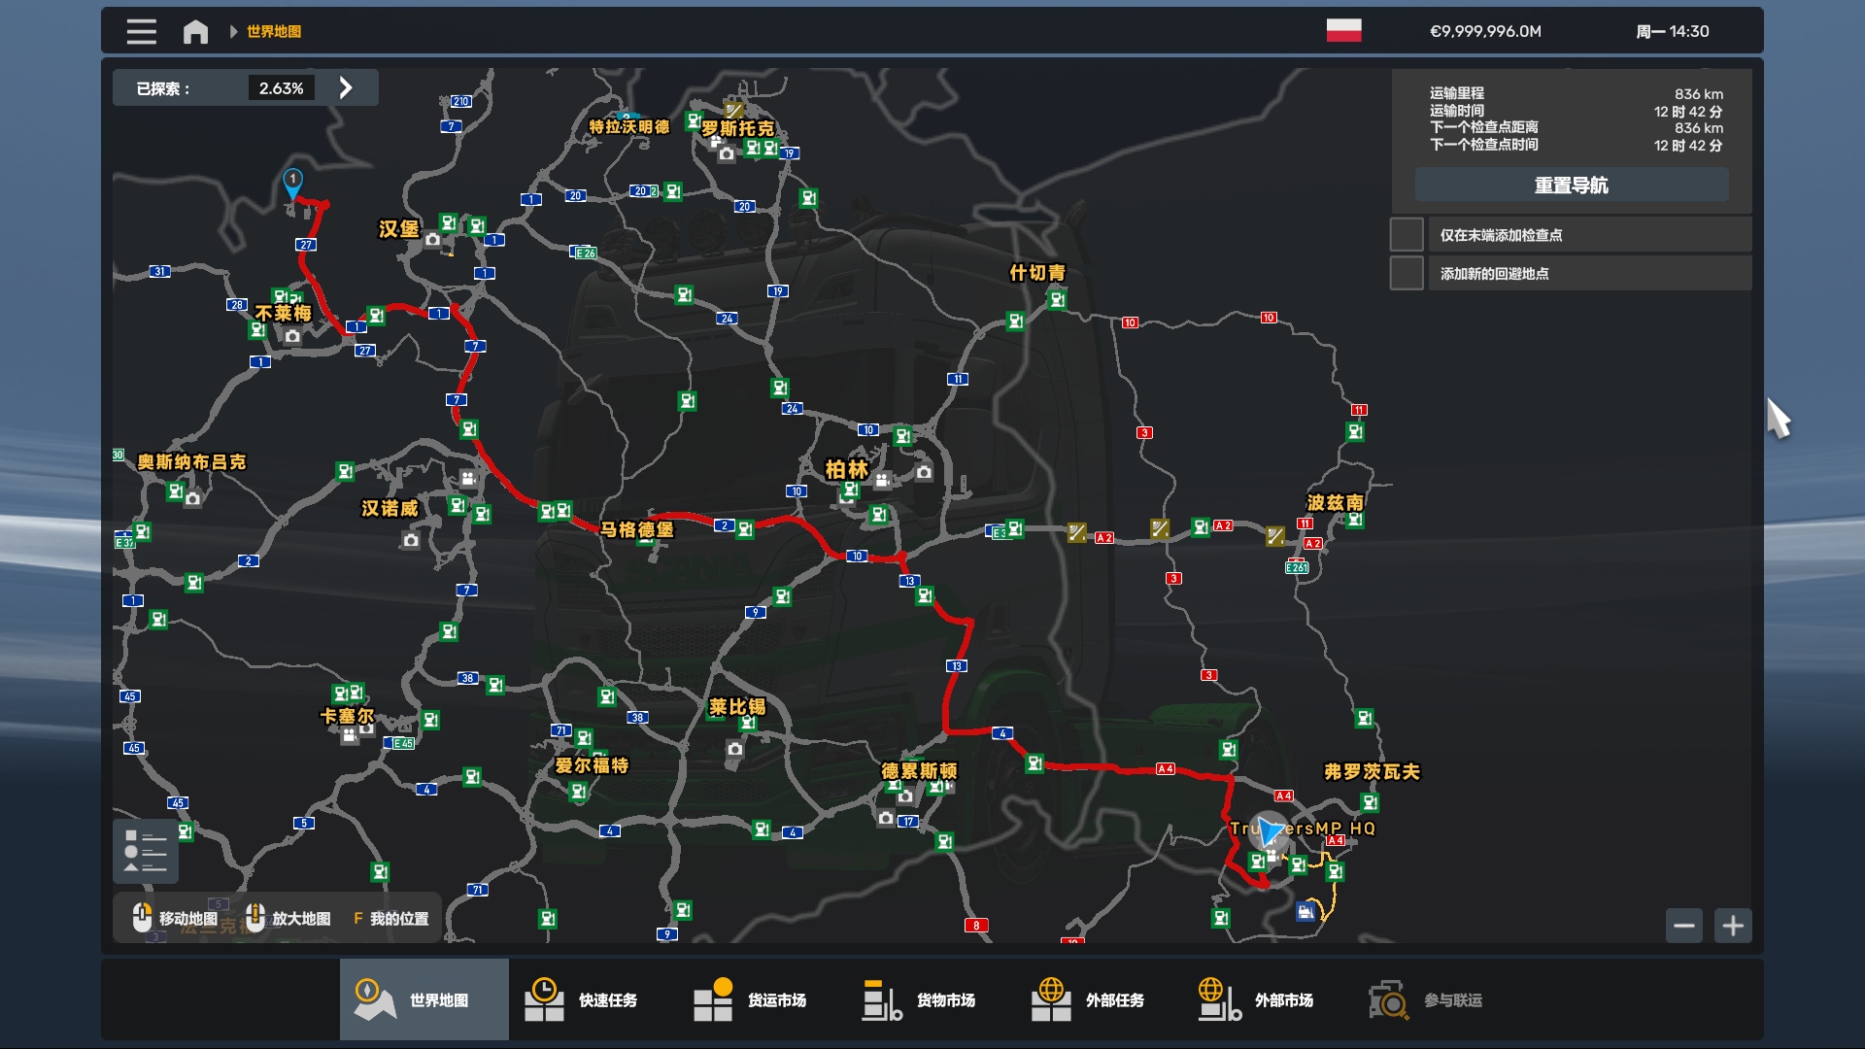This screenshot has width=1865, height=1049.
Task: Open the 货运市场 tab
Action: tap(762, 999)
